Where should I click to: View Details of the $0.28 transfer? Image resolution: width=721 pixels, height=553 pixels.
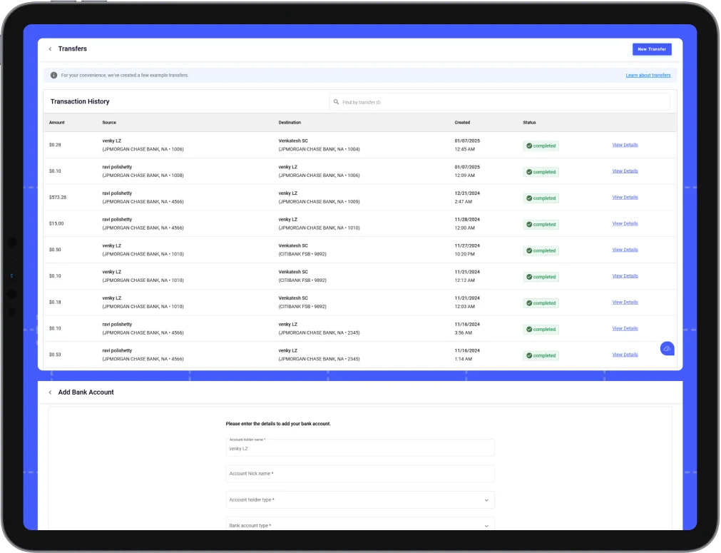click(x=625, y=145)
